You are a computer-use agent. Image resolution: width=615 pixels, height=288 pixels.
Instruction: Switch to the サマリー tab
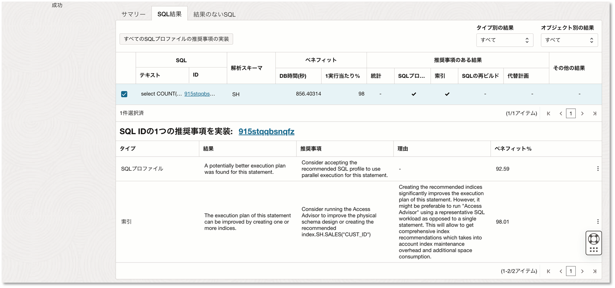[x=133, y=14]
